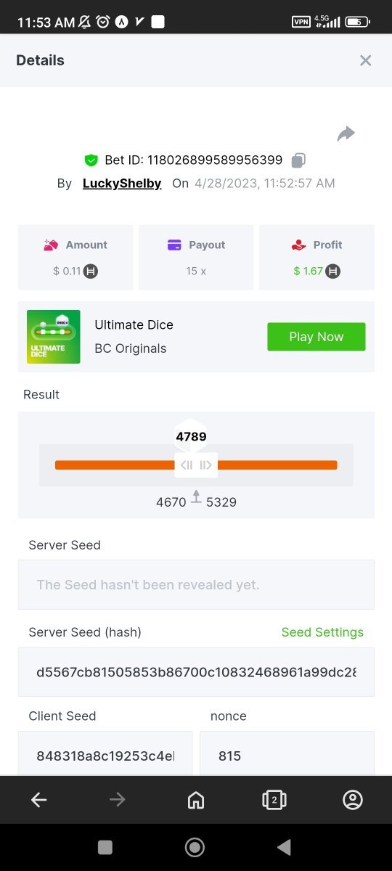Tap Android home navigation button
Screen dimensions: 392x871
click(x=195, y=847)
